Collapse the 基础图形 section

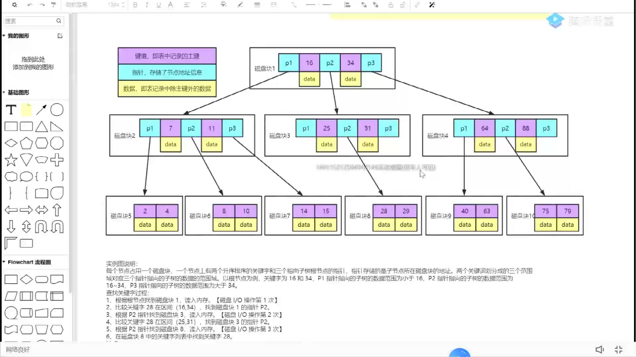pos(4,93)
